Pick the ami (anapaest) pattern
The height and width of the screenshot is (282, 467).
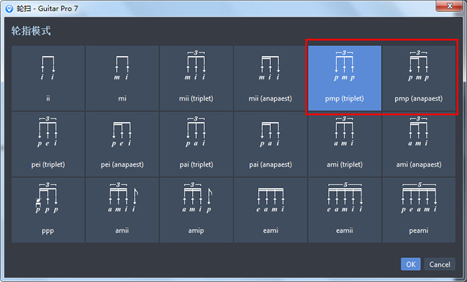pyautogui.click(x=418, y=143)
